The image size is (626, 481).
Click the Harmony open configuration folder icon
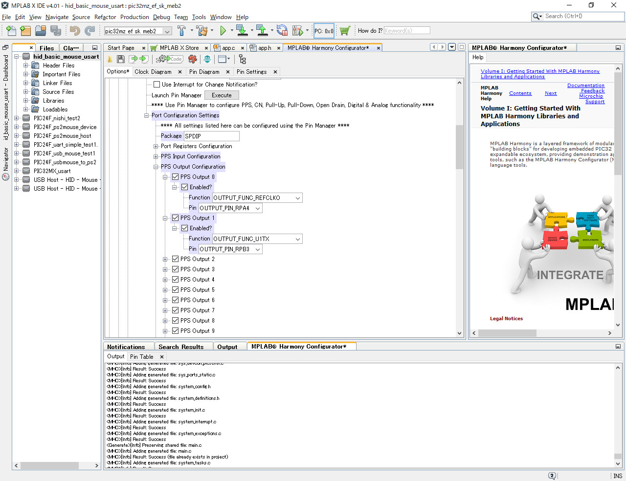pos(110,59)
